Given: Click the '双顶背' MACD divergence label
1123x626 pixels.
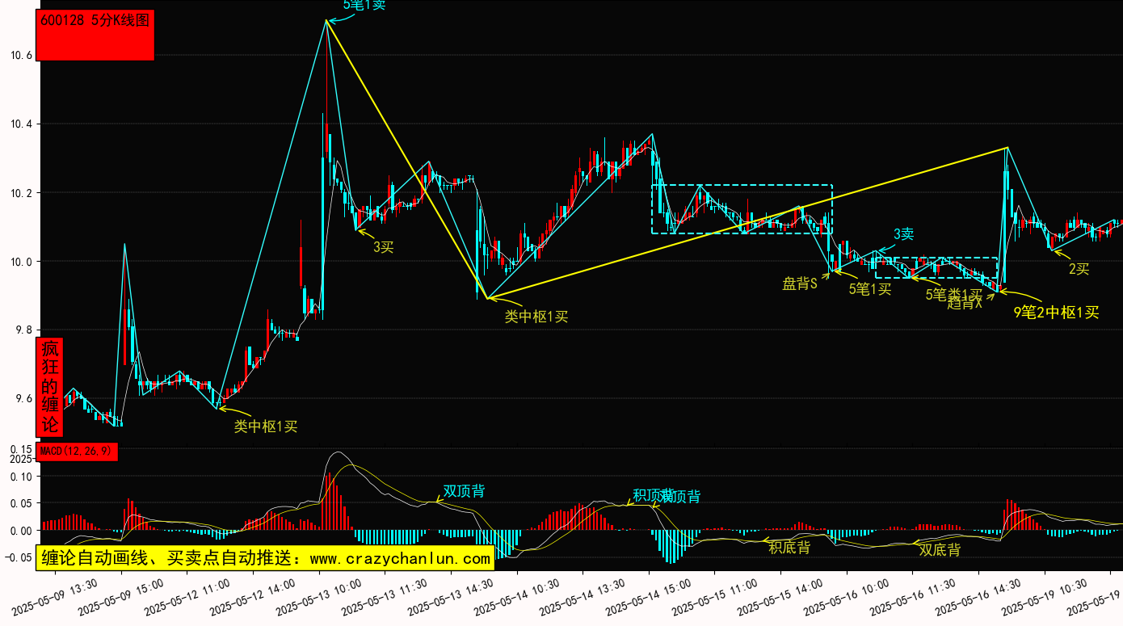Looking at the screenshot, I should pos(464,491).
